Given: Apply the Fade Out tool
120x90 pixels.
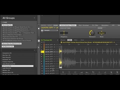Looking at the screenshot, I should pyautogui.click(x=87, y=72).
